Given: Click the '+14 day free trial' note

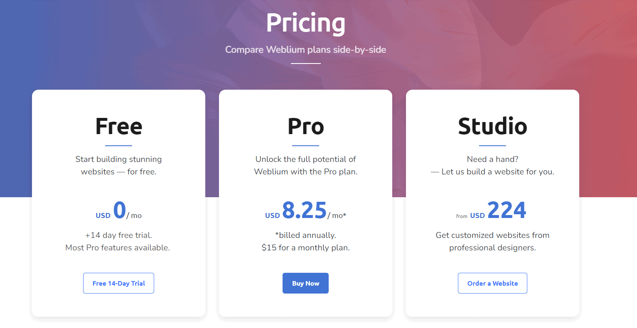Looking at the screenshot, I should tap(119, 235).
